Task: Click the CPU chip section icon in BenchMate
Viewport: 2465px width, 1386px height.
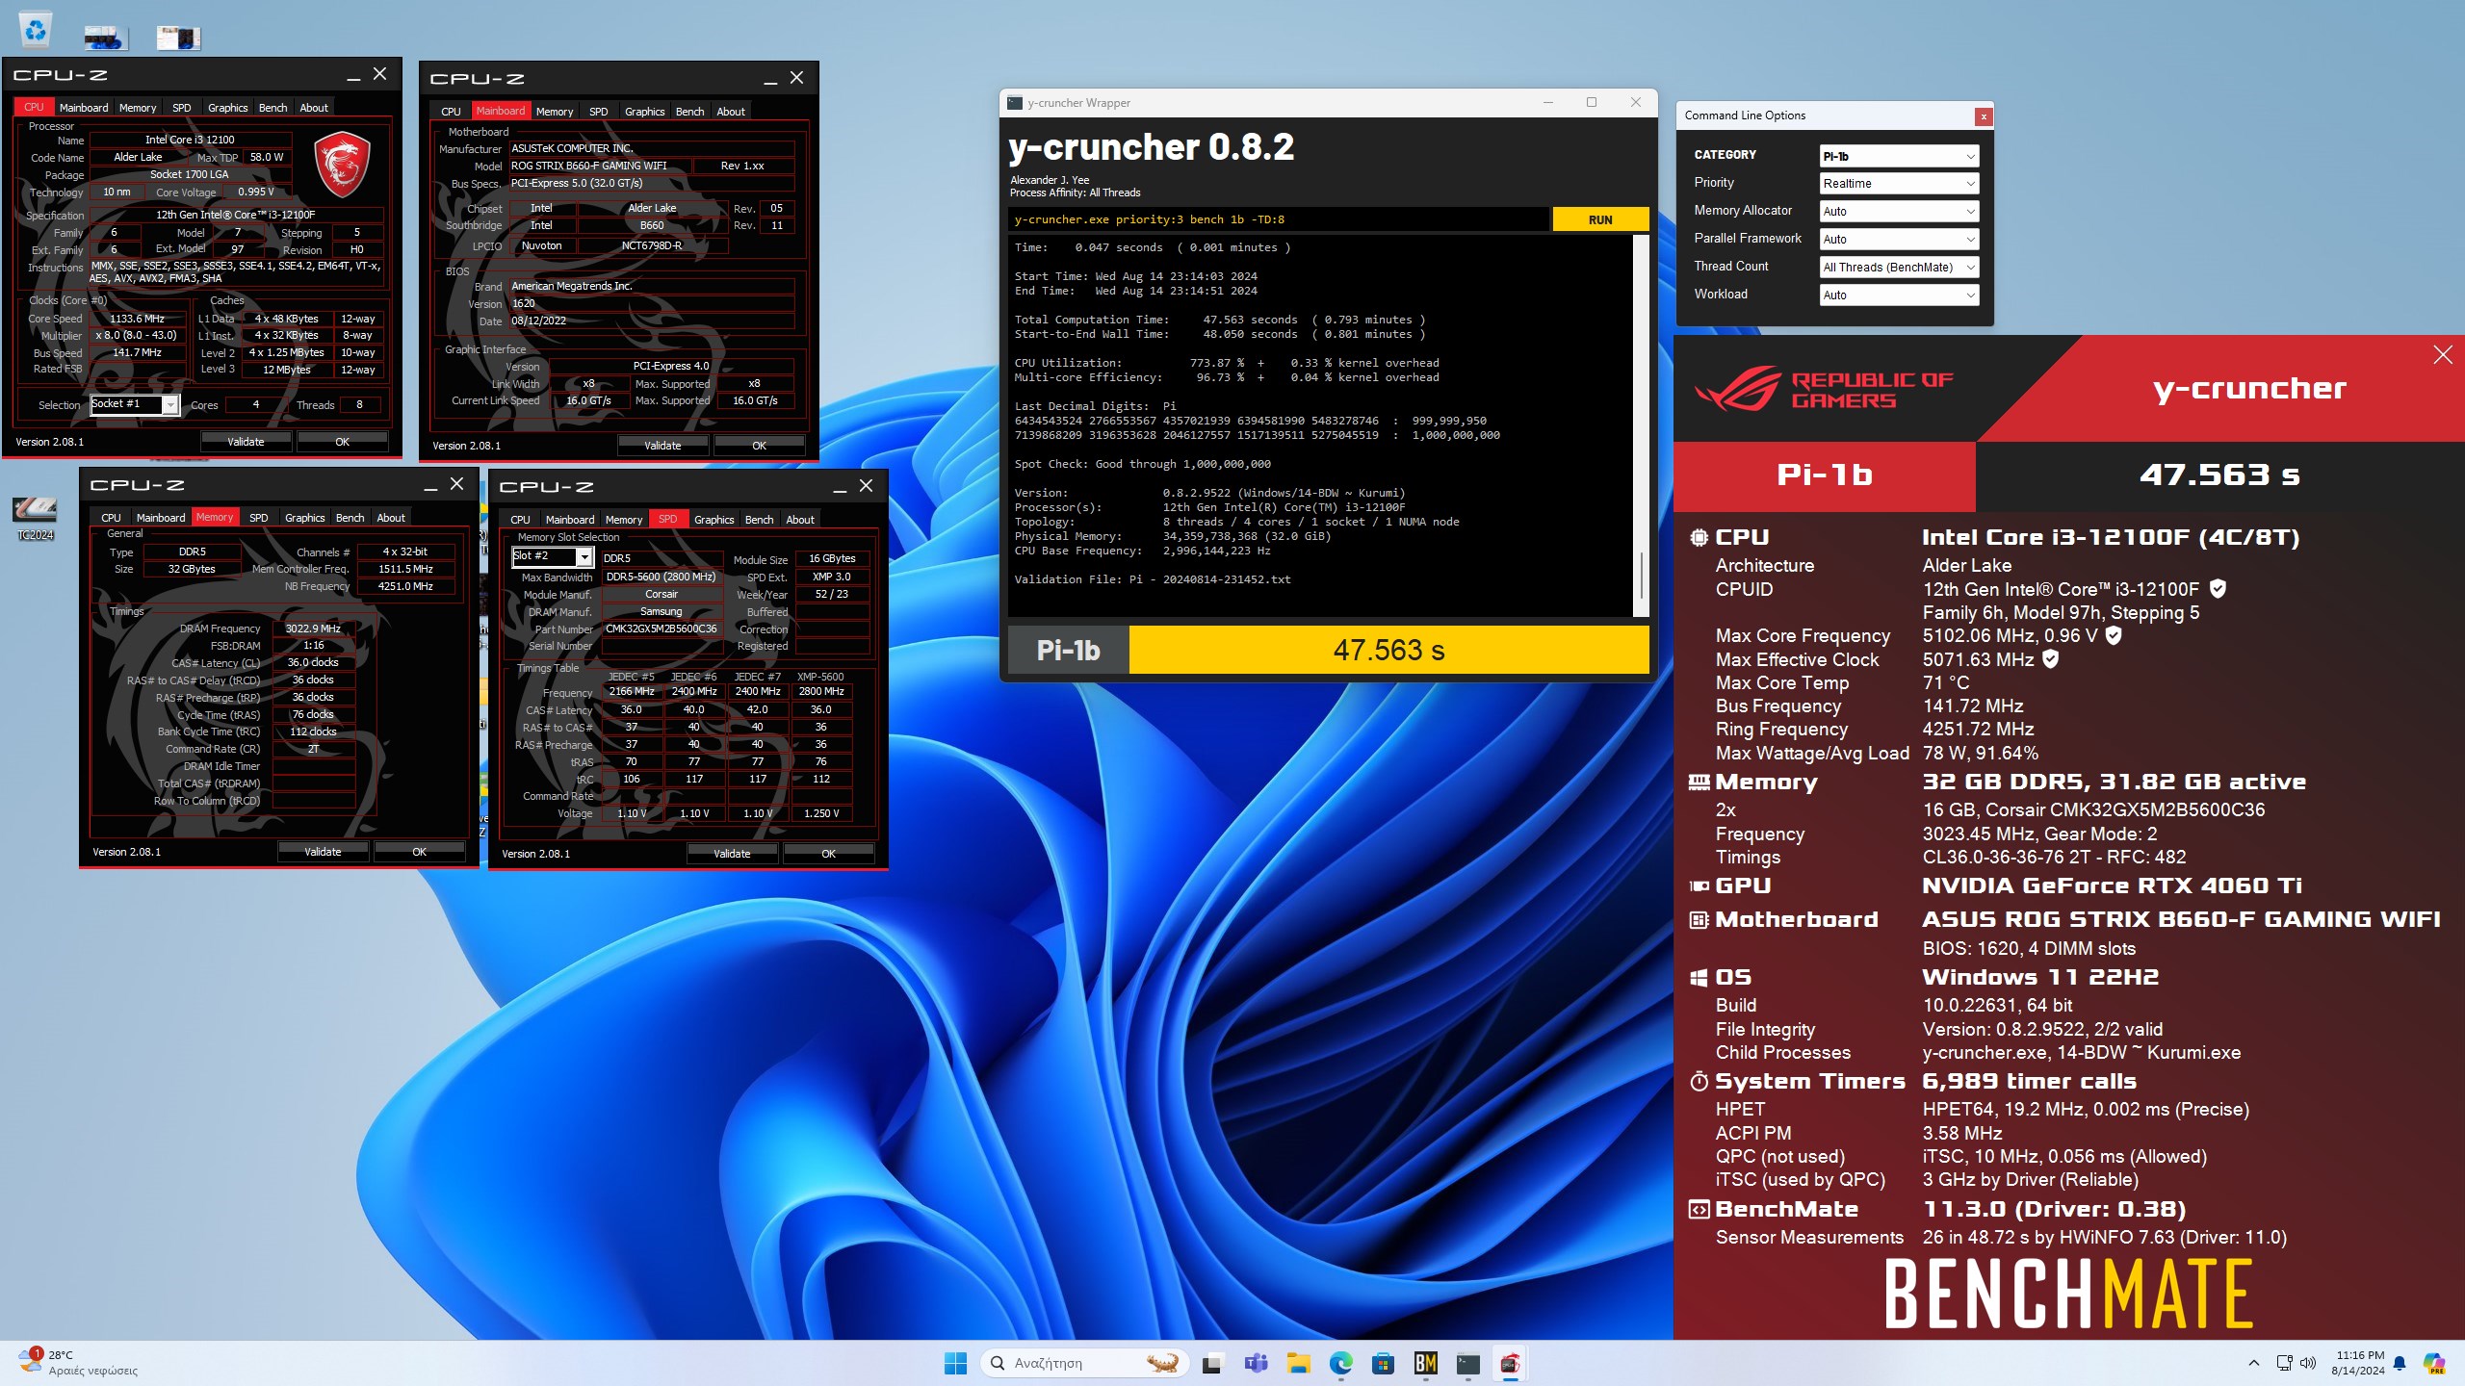Action: (1700, 538)
